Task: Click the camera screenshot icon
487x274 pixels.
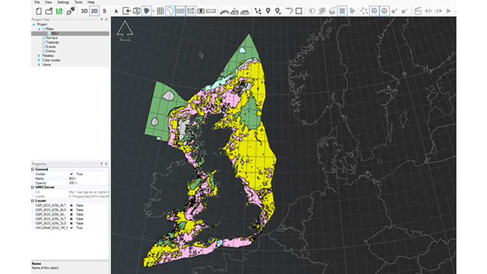Action: pyautogui.click(x=201, y=11)
